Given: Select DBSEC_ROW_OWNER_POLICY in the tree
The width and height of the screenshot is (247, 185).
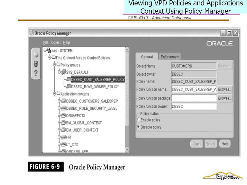Looking at the screenshot, I should (x=95, y=87).
